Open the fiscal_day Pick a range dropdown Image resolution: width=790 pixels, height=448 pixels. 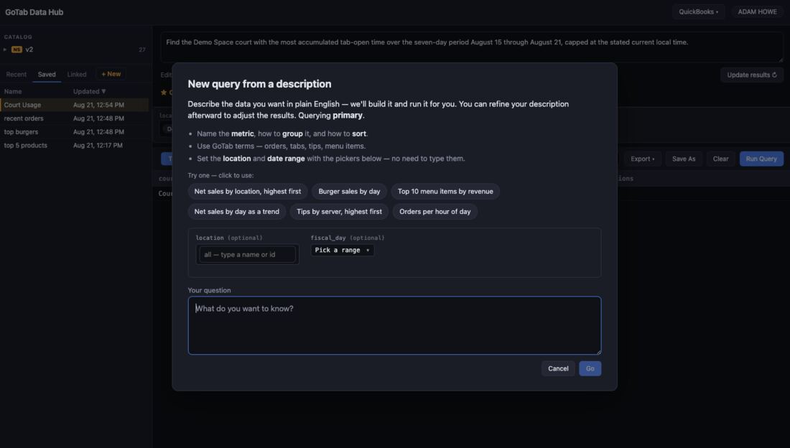click(342, 250)
